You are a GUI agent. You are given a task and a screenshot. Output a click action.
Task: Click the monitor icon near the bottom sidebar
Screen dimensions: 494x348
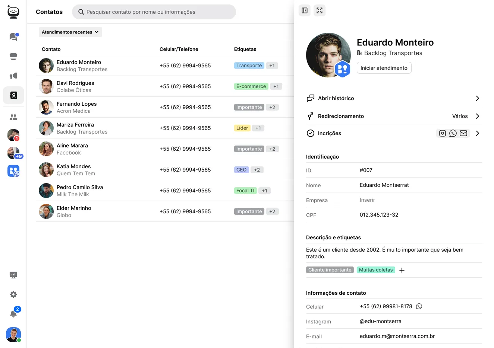pos(13,275)
